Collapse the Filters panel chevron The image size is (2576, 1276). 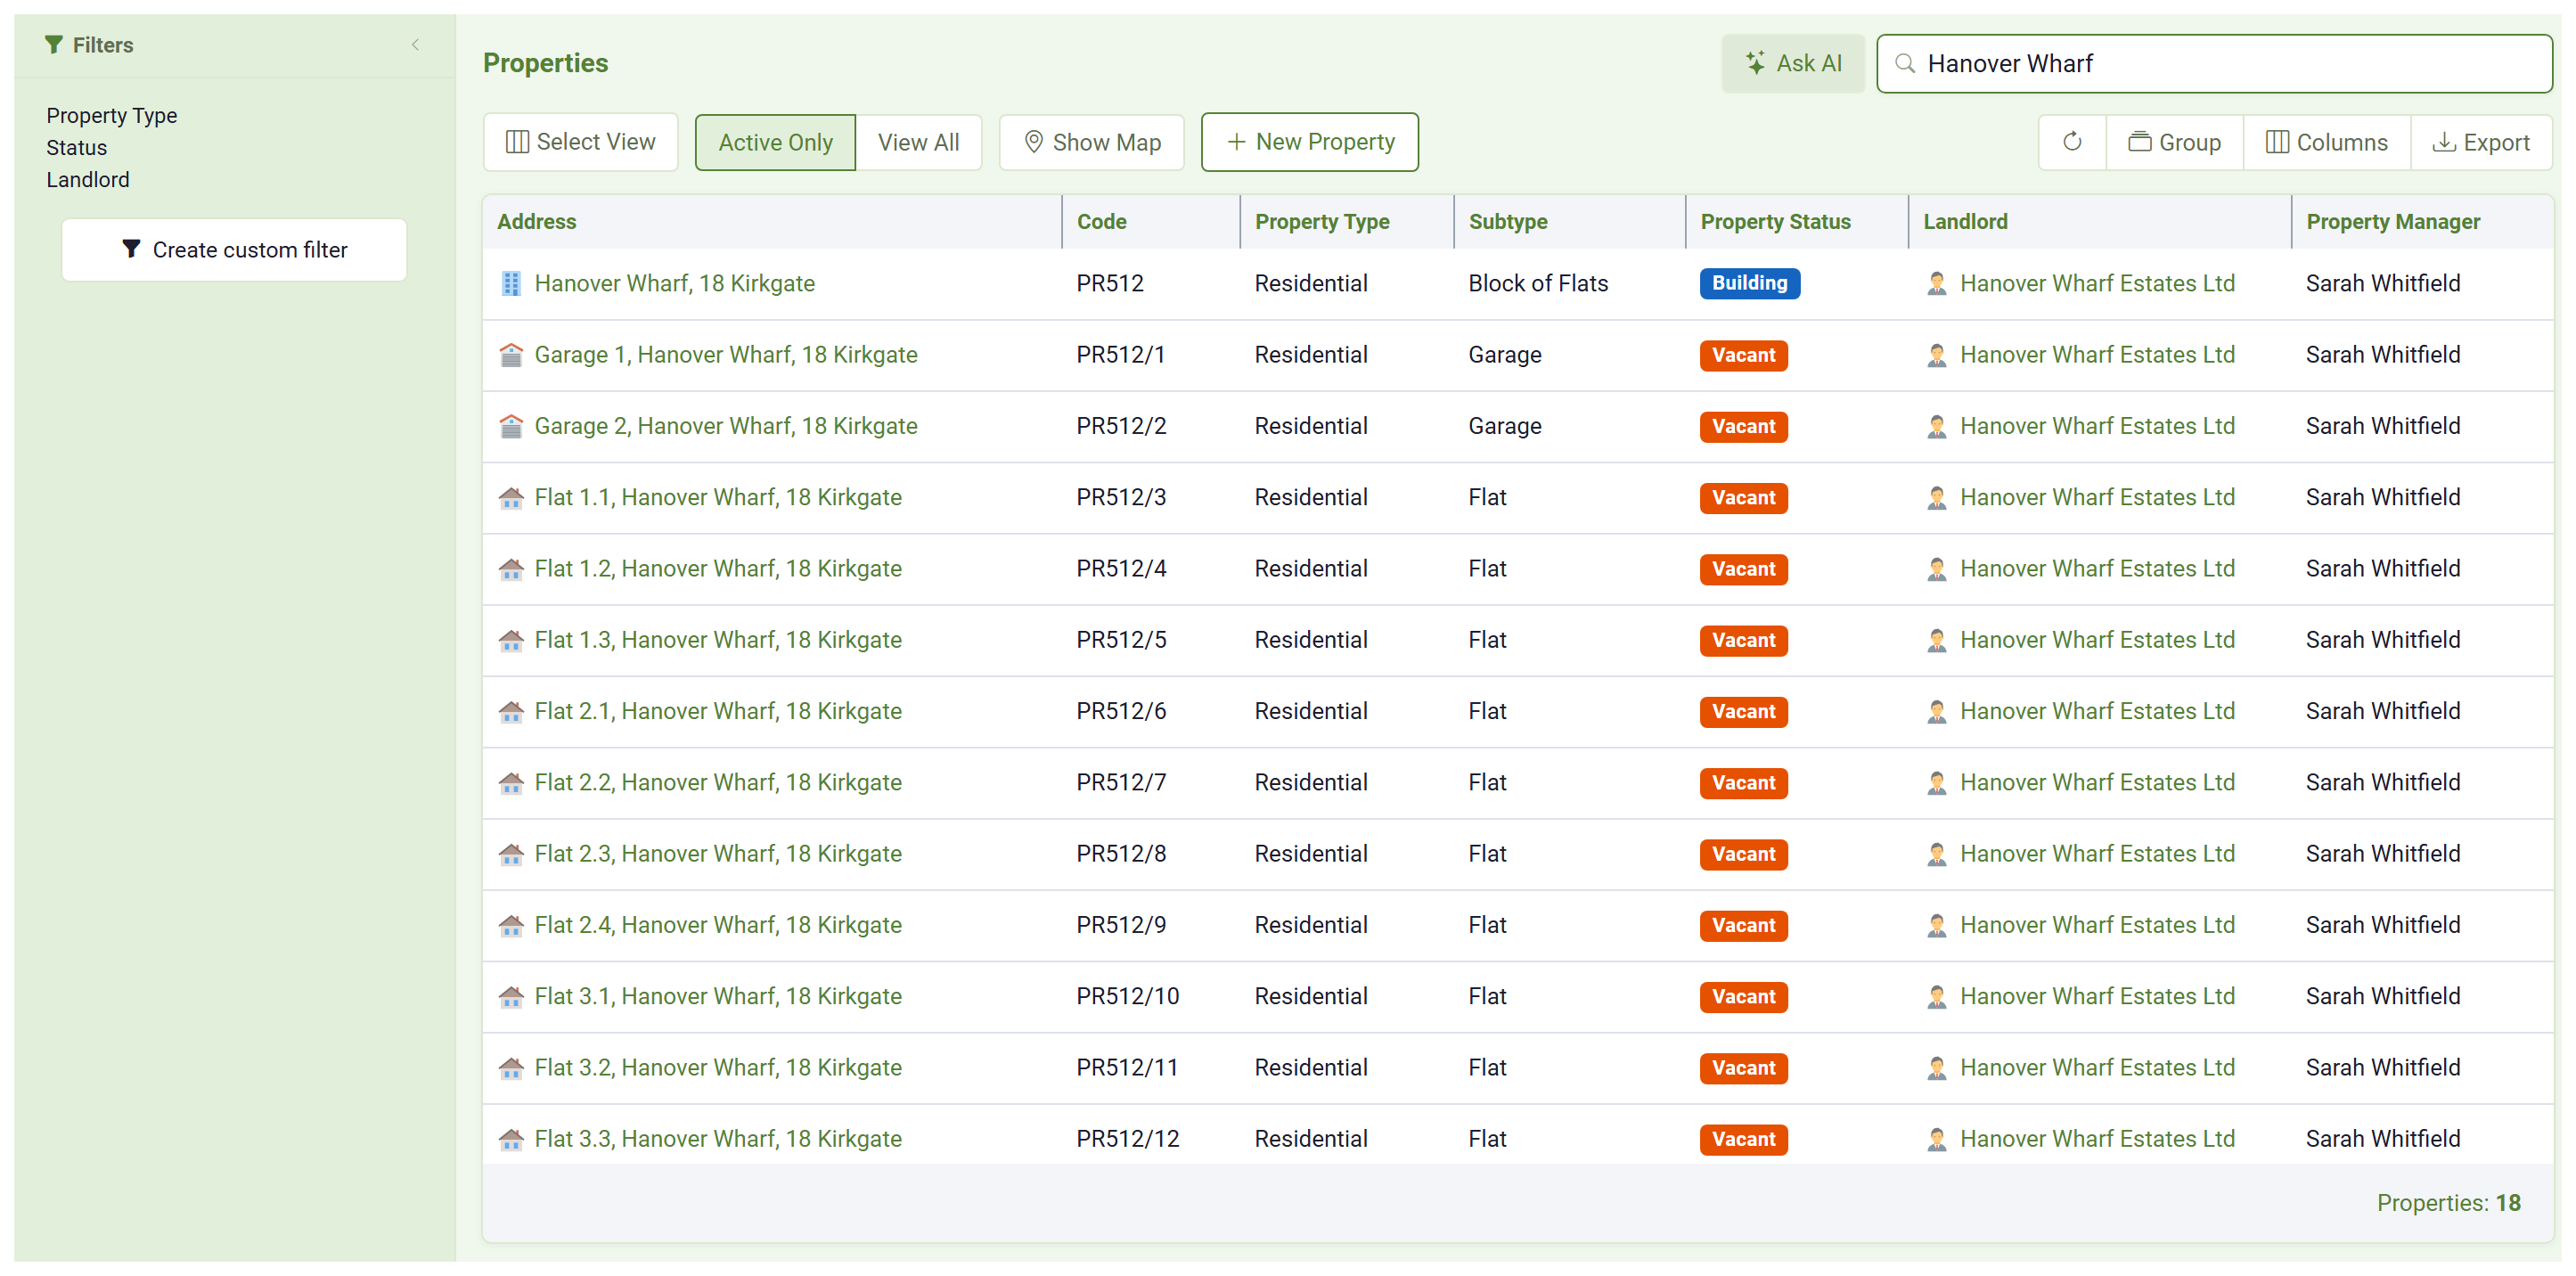coord(415,45)
